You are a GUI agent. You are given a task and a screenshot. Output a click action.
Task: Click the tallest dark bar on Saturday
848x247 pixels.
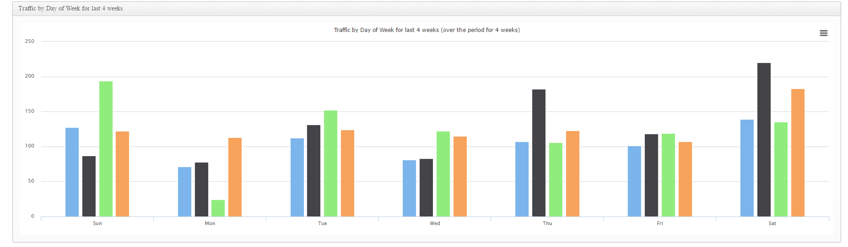pos(764,140)
